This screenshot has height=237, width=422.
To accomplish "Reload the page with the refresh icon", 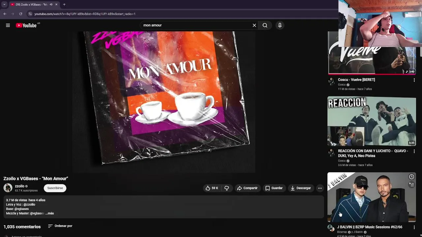I will pyautogui.click(x=21, y=14).
